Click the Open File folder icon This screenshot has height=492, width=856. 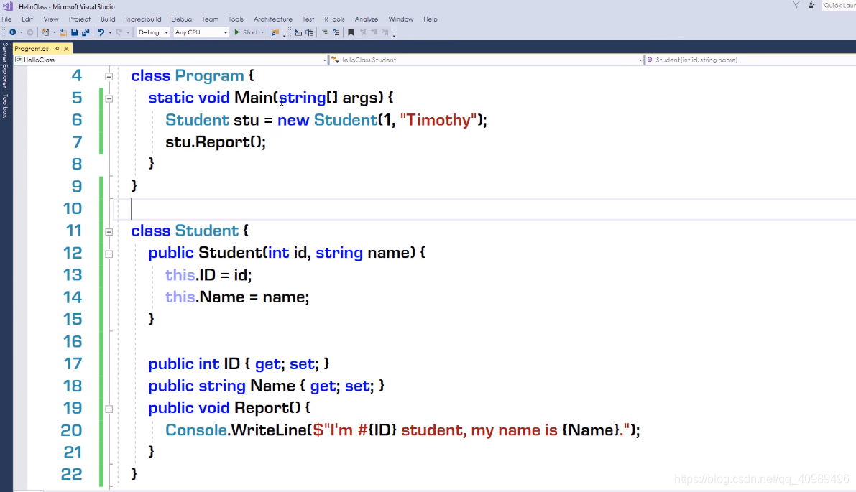pyautogui.click(x=63, y=32)
